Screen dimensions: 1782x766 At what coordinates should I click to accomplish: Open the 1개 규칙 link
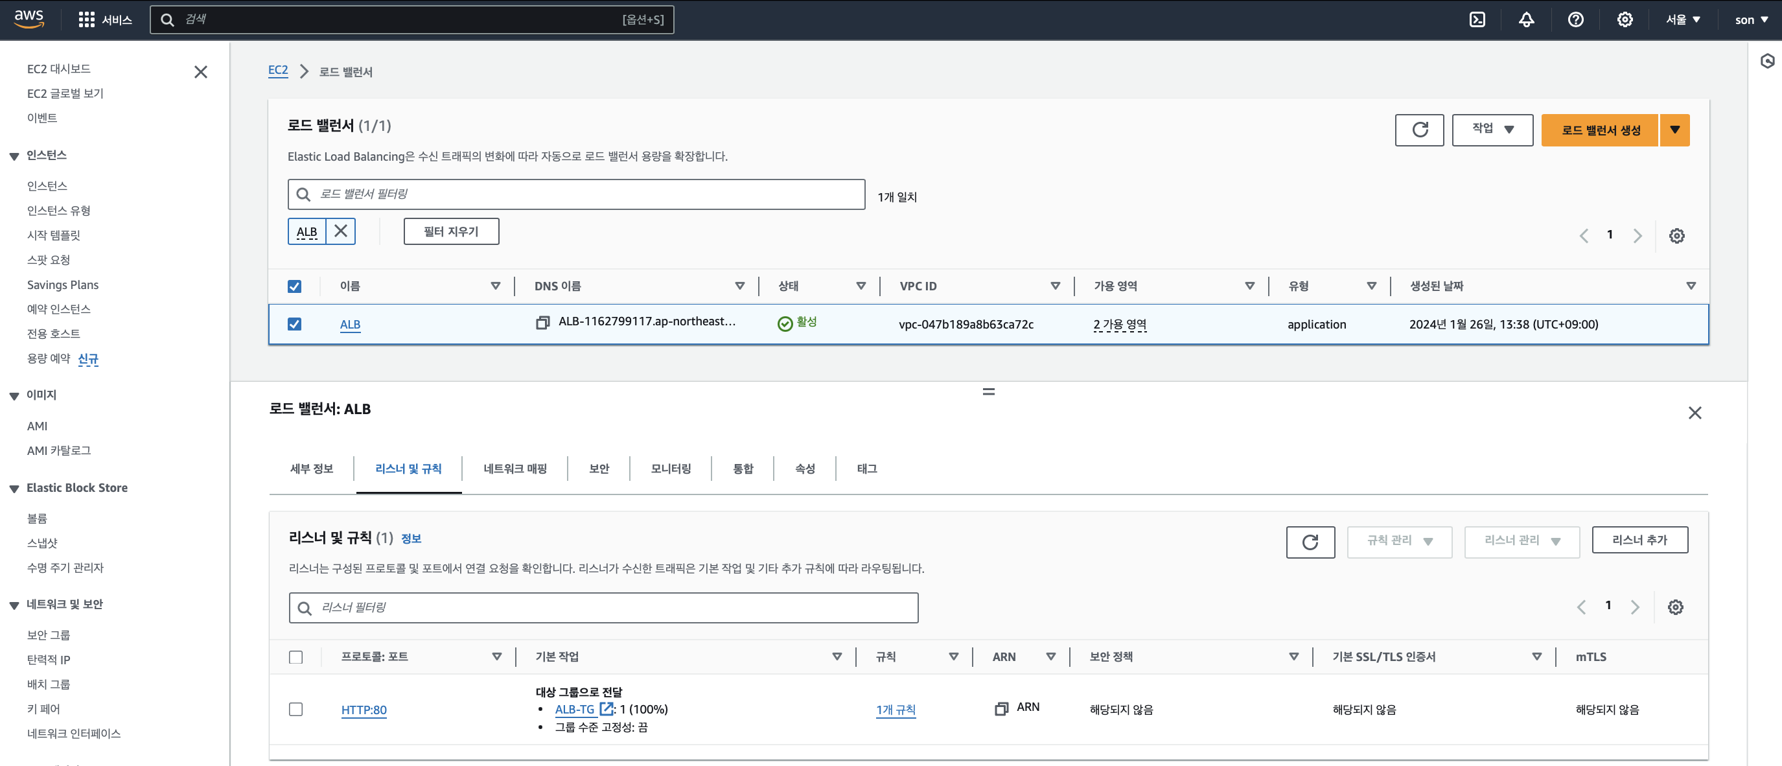tap(896, 710)
